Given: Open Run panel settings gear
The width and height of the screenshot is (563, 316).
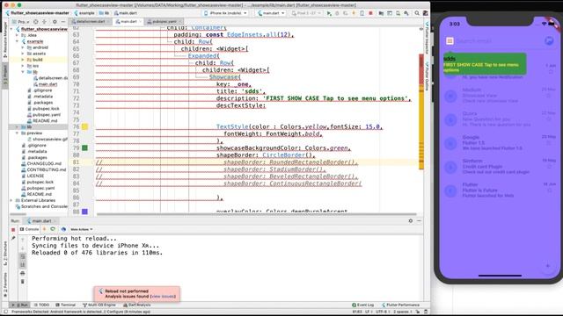Looking at the screenshot, I should click(411, 220).
